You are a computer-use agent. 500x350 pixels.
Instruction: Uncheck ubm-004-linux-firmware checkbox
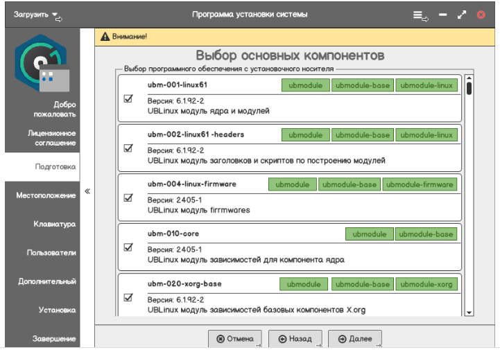128,198
